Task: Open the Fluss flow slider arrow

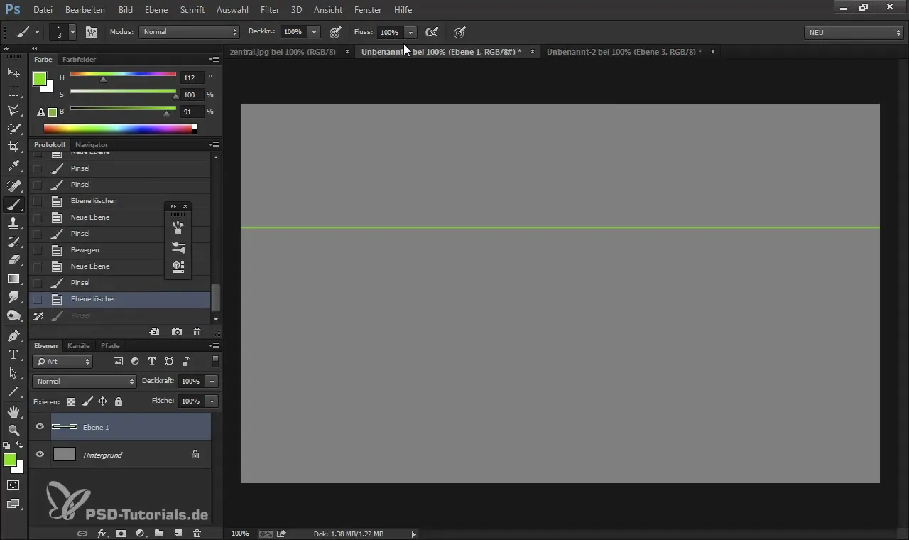Action: (410, 32)
